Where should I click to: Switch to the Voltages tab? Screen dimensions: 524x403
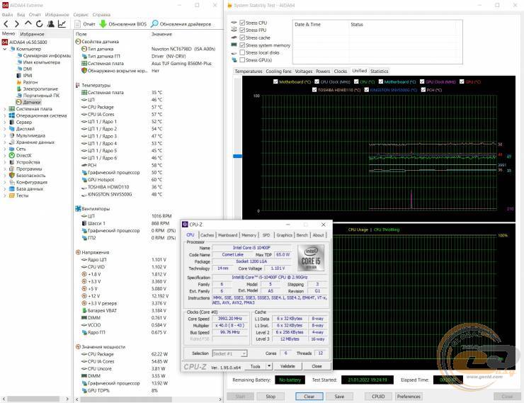pyautogui.click(x=304, y=71)
